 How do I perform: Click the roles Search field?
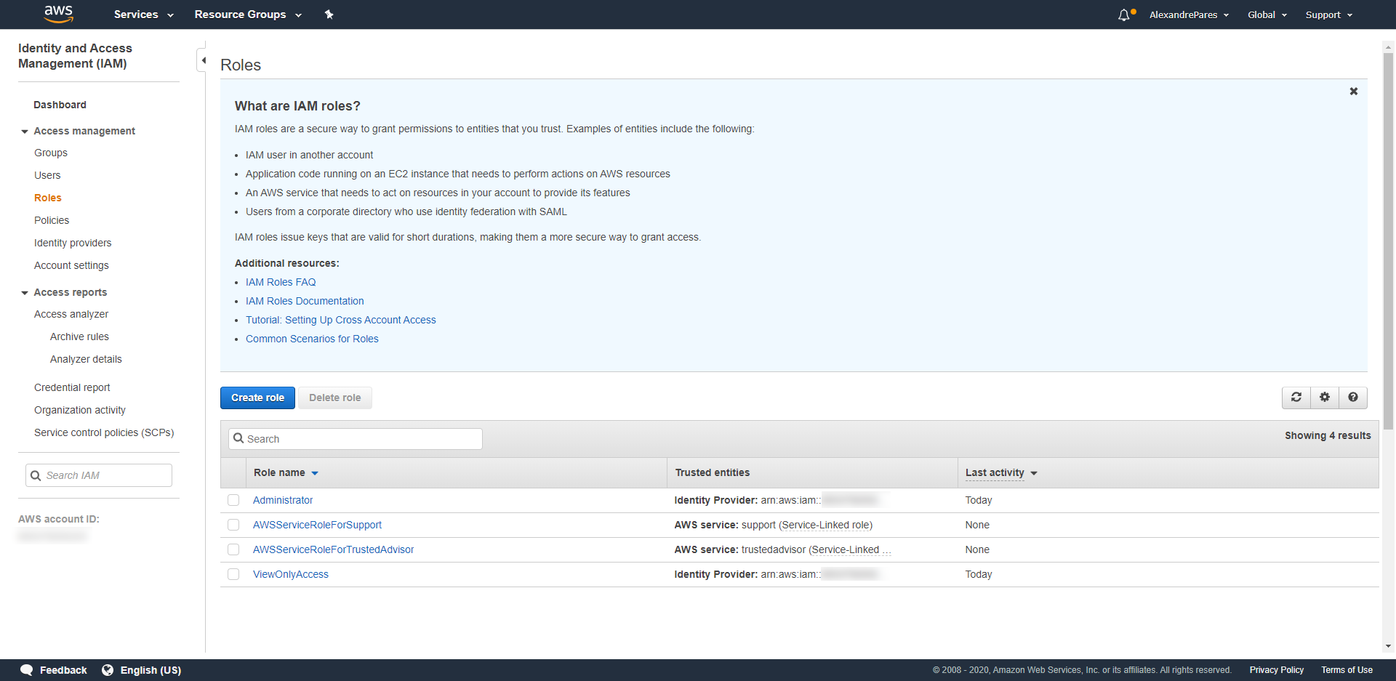(x=356, y=439)
